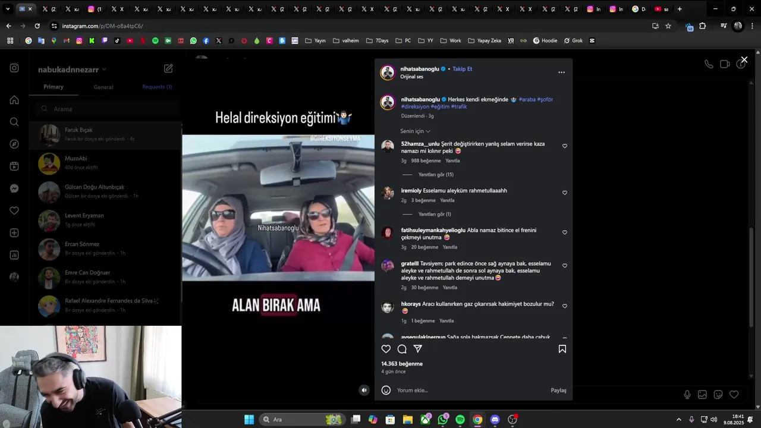Open Spotify from the Windows taskbar
The image size is (761, 428).
click(460, 420)
